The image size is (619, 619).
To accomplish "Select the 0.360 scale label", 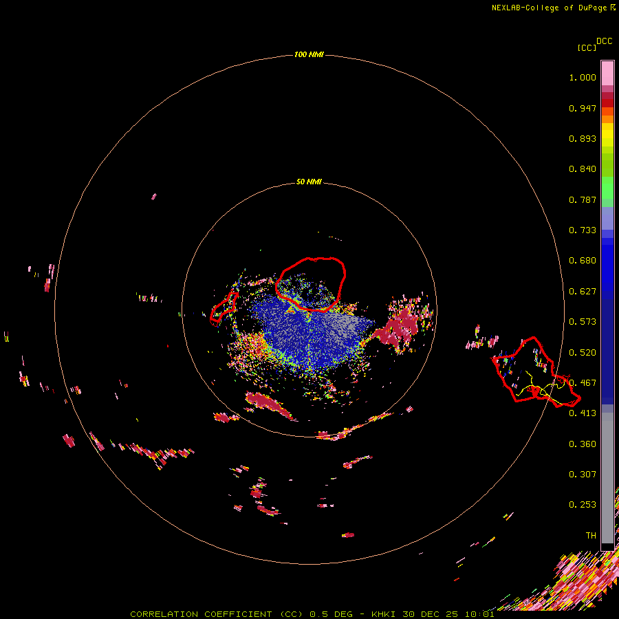I will click(583, 444).
